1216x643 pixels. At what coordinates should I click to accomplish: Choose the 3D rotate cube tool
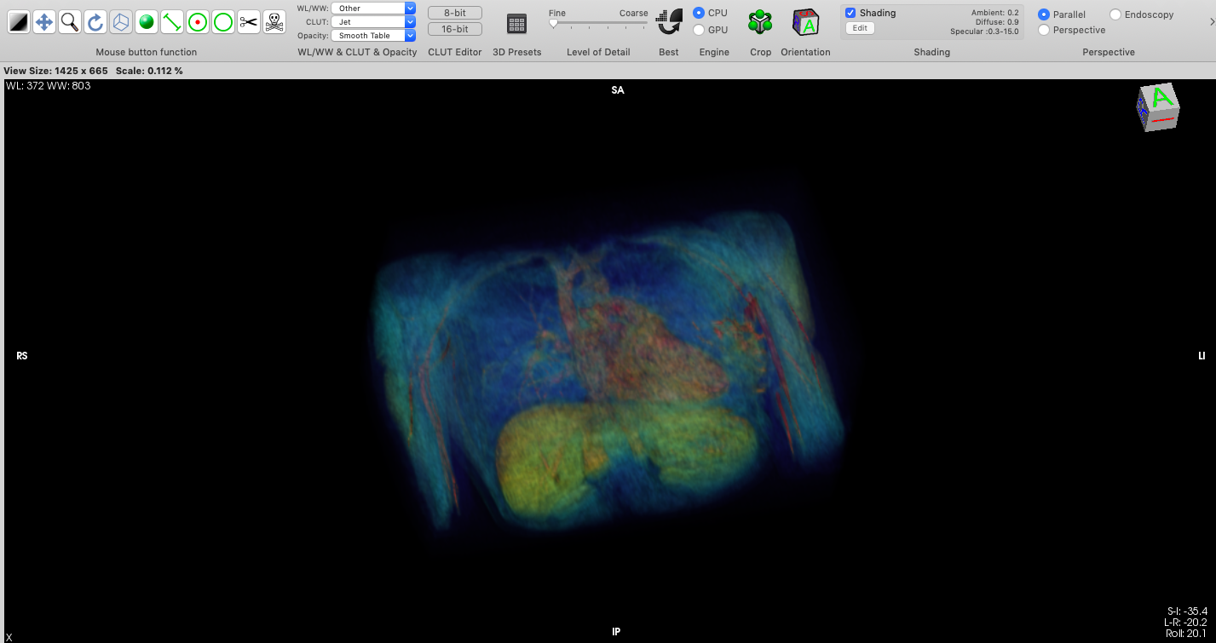pos(121,23)
